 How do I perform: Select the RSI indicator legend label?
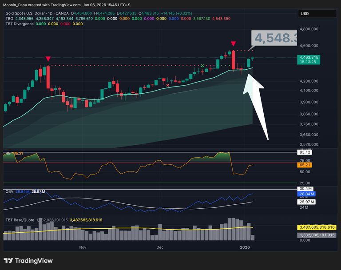point(8,154)
